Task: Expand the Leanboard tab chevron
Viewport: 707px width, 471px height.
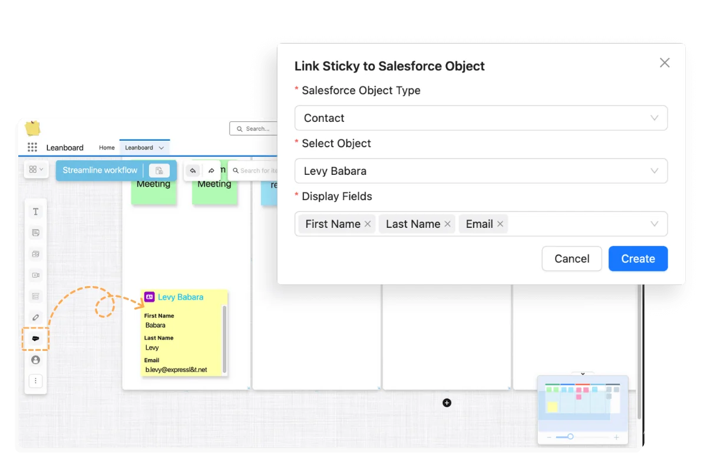Action: [x=161, y=148]
